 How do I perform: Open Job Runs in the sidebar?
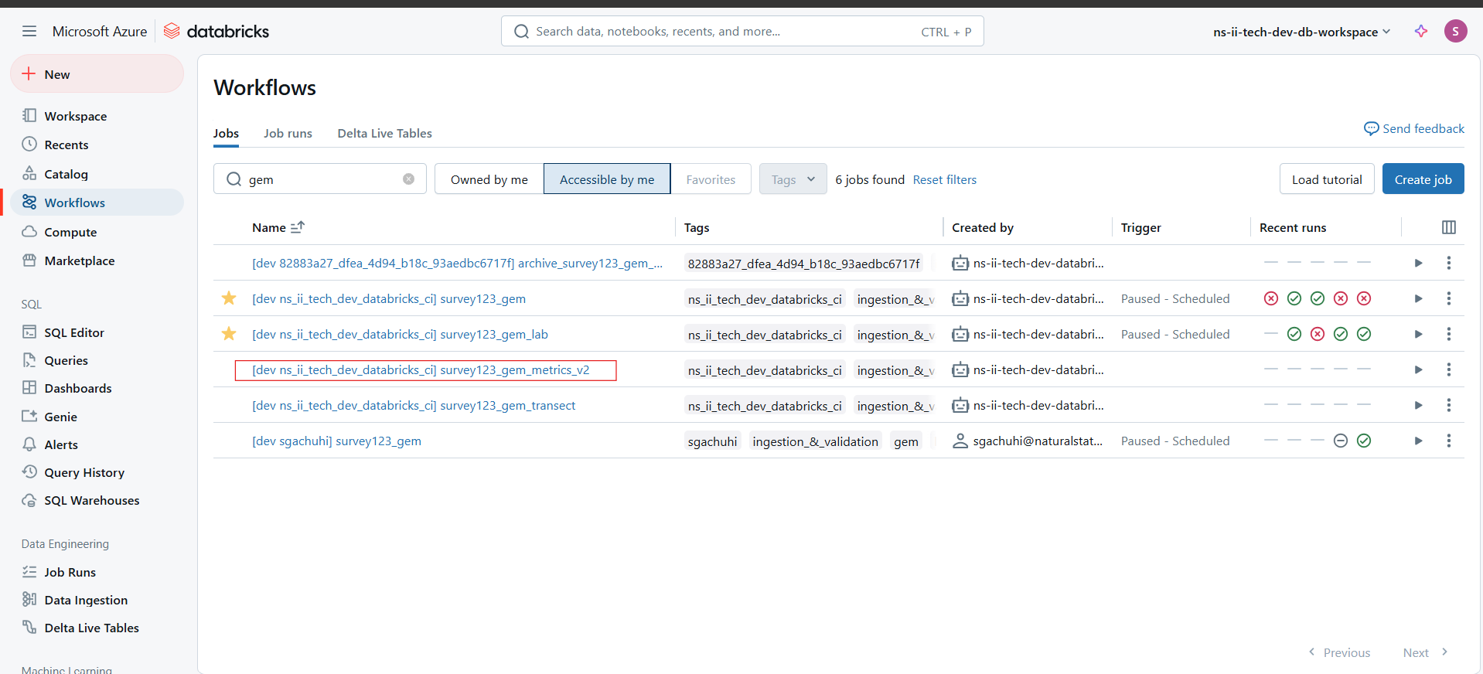[x=97, y=572]
